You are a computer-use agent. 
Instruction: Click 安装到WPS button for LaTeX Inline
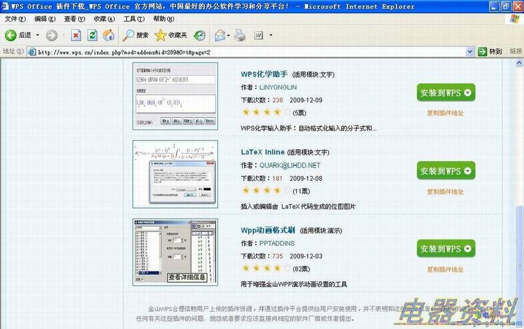click(x=446, y=171)
